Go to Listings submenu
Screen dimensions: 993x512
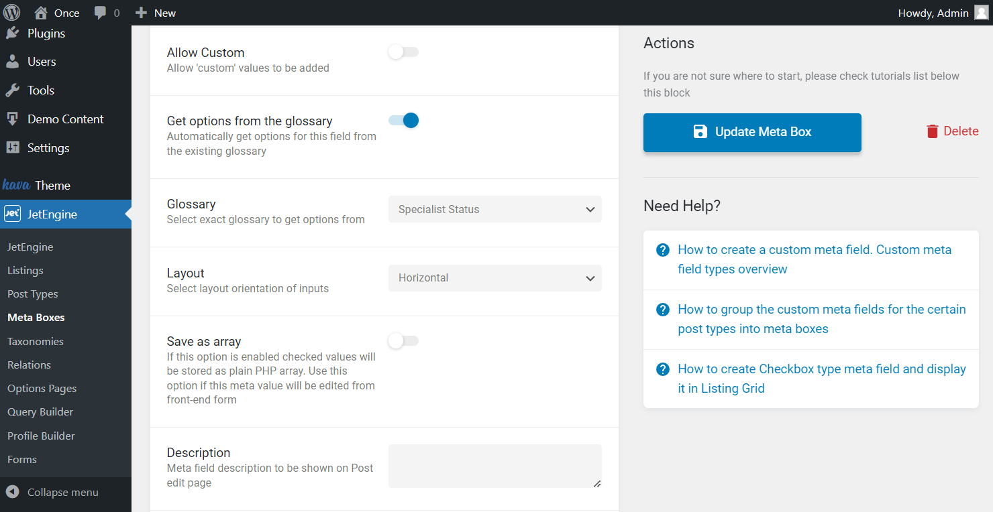[x=25, y=270]
